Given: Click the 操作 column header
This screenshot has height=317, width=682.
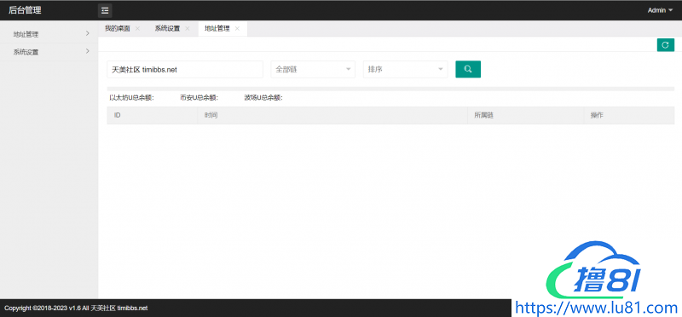Looking at the screenshot, I should coord(629,116).
